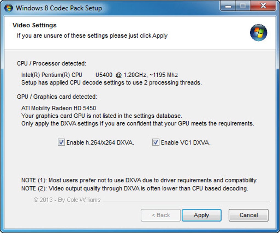
Task: Click the GPU / Graphics card detected label
Action: (x=57, y=97)
